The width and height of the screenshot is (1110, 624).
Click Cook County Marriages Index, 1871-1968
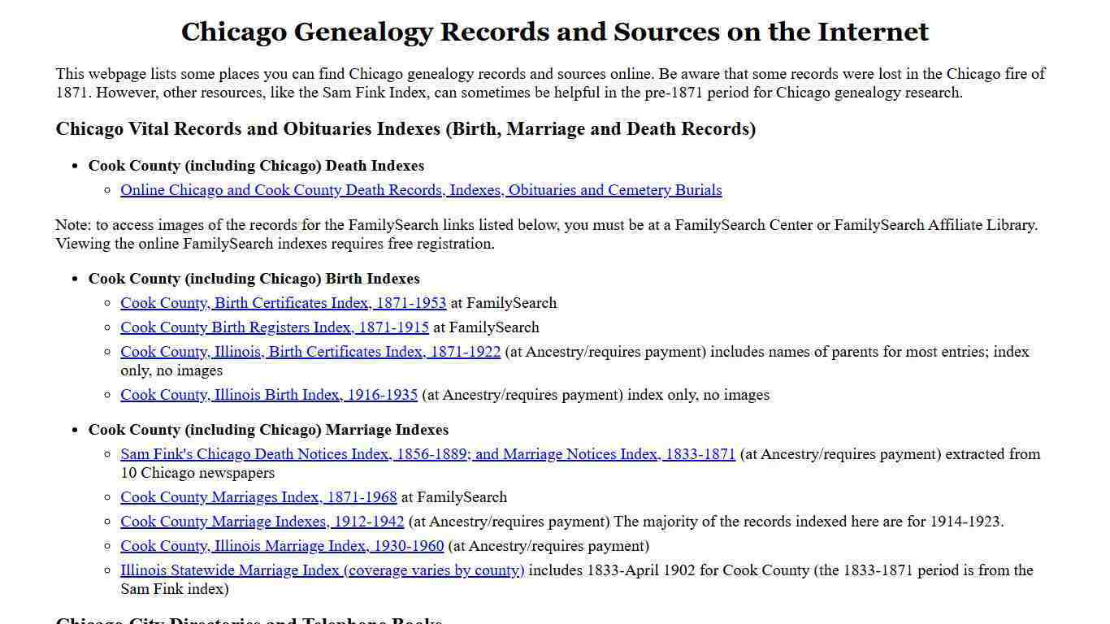pos(258,497)
